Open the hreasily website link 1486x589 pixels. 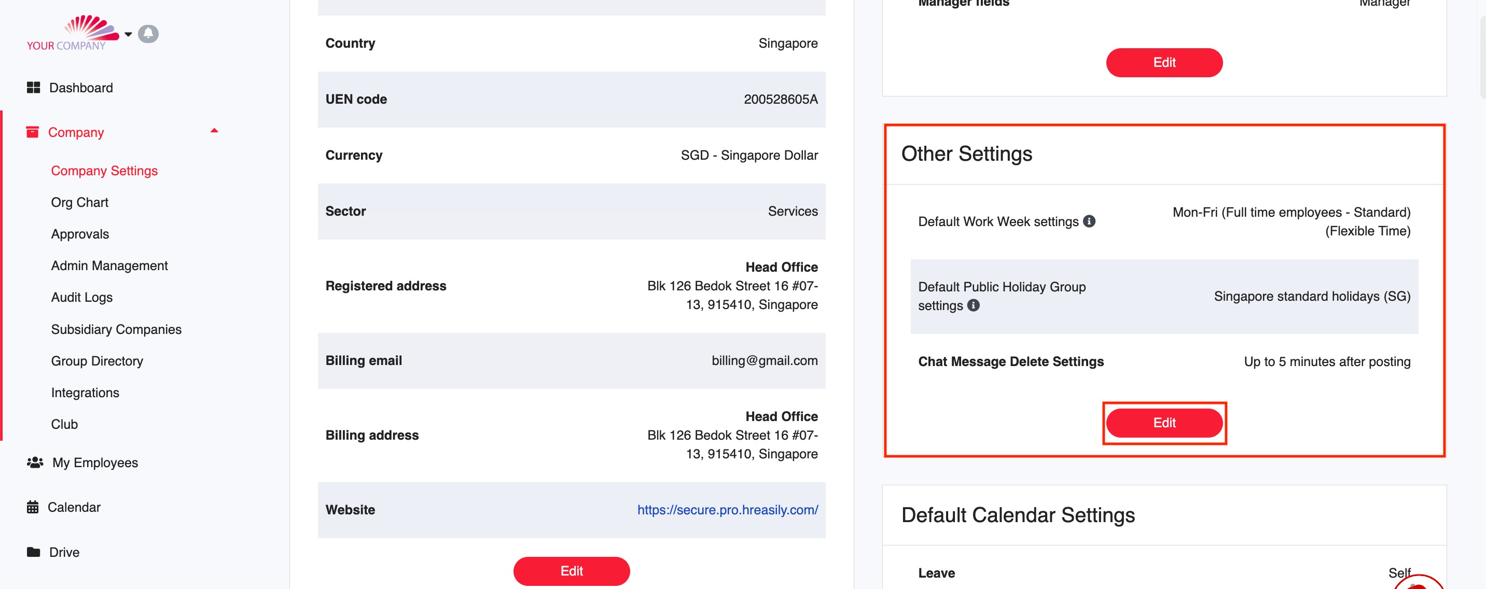(x=727, y=510)
